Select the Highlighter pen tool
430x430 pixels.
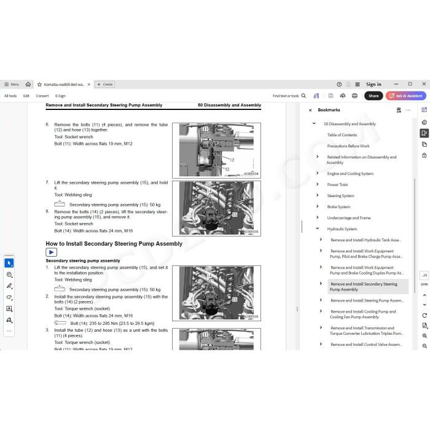coord(9,286)
